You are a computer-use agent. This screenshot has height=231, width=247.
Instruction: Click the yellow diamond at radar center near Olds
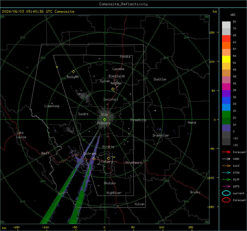pos(105,120)
